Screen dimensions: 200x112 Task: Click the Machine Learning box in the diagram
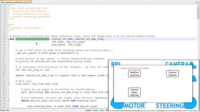(134, 74)
